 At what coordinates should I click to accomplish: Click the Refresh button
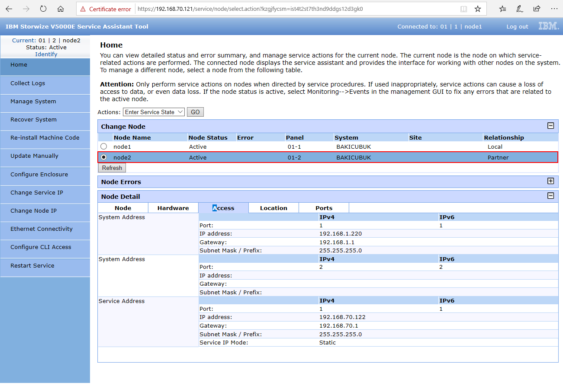coord(112,168)
